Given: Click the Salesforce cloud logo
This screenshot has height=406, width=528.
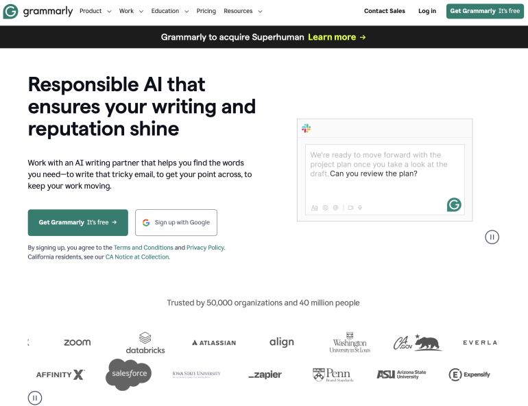Looking at the screenshot, I should tap(129, 374).
